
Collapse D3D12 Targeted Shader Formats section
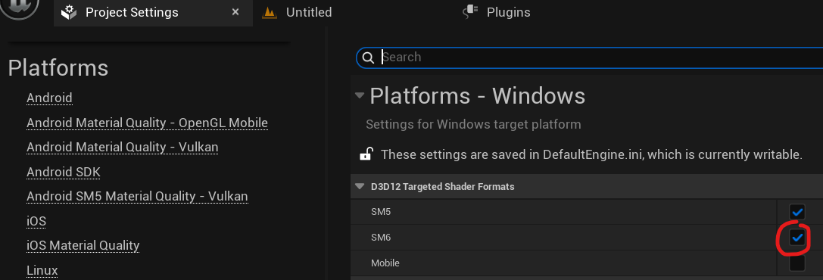pos(360,186)
